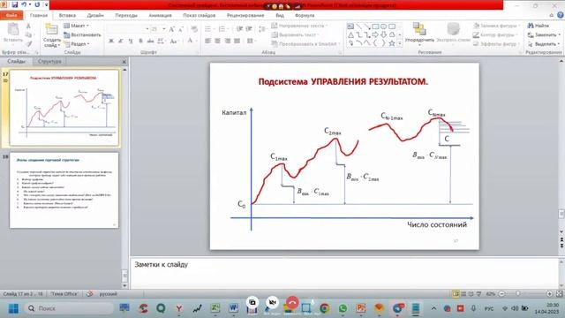Toggle align text left

coord(208,42)
